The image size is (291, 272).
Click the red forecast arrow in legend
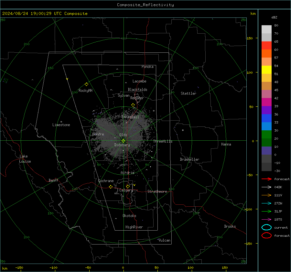click(x=266, y=179)
